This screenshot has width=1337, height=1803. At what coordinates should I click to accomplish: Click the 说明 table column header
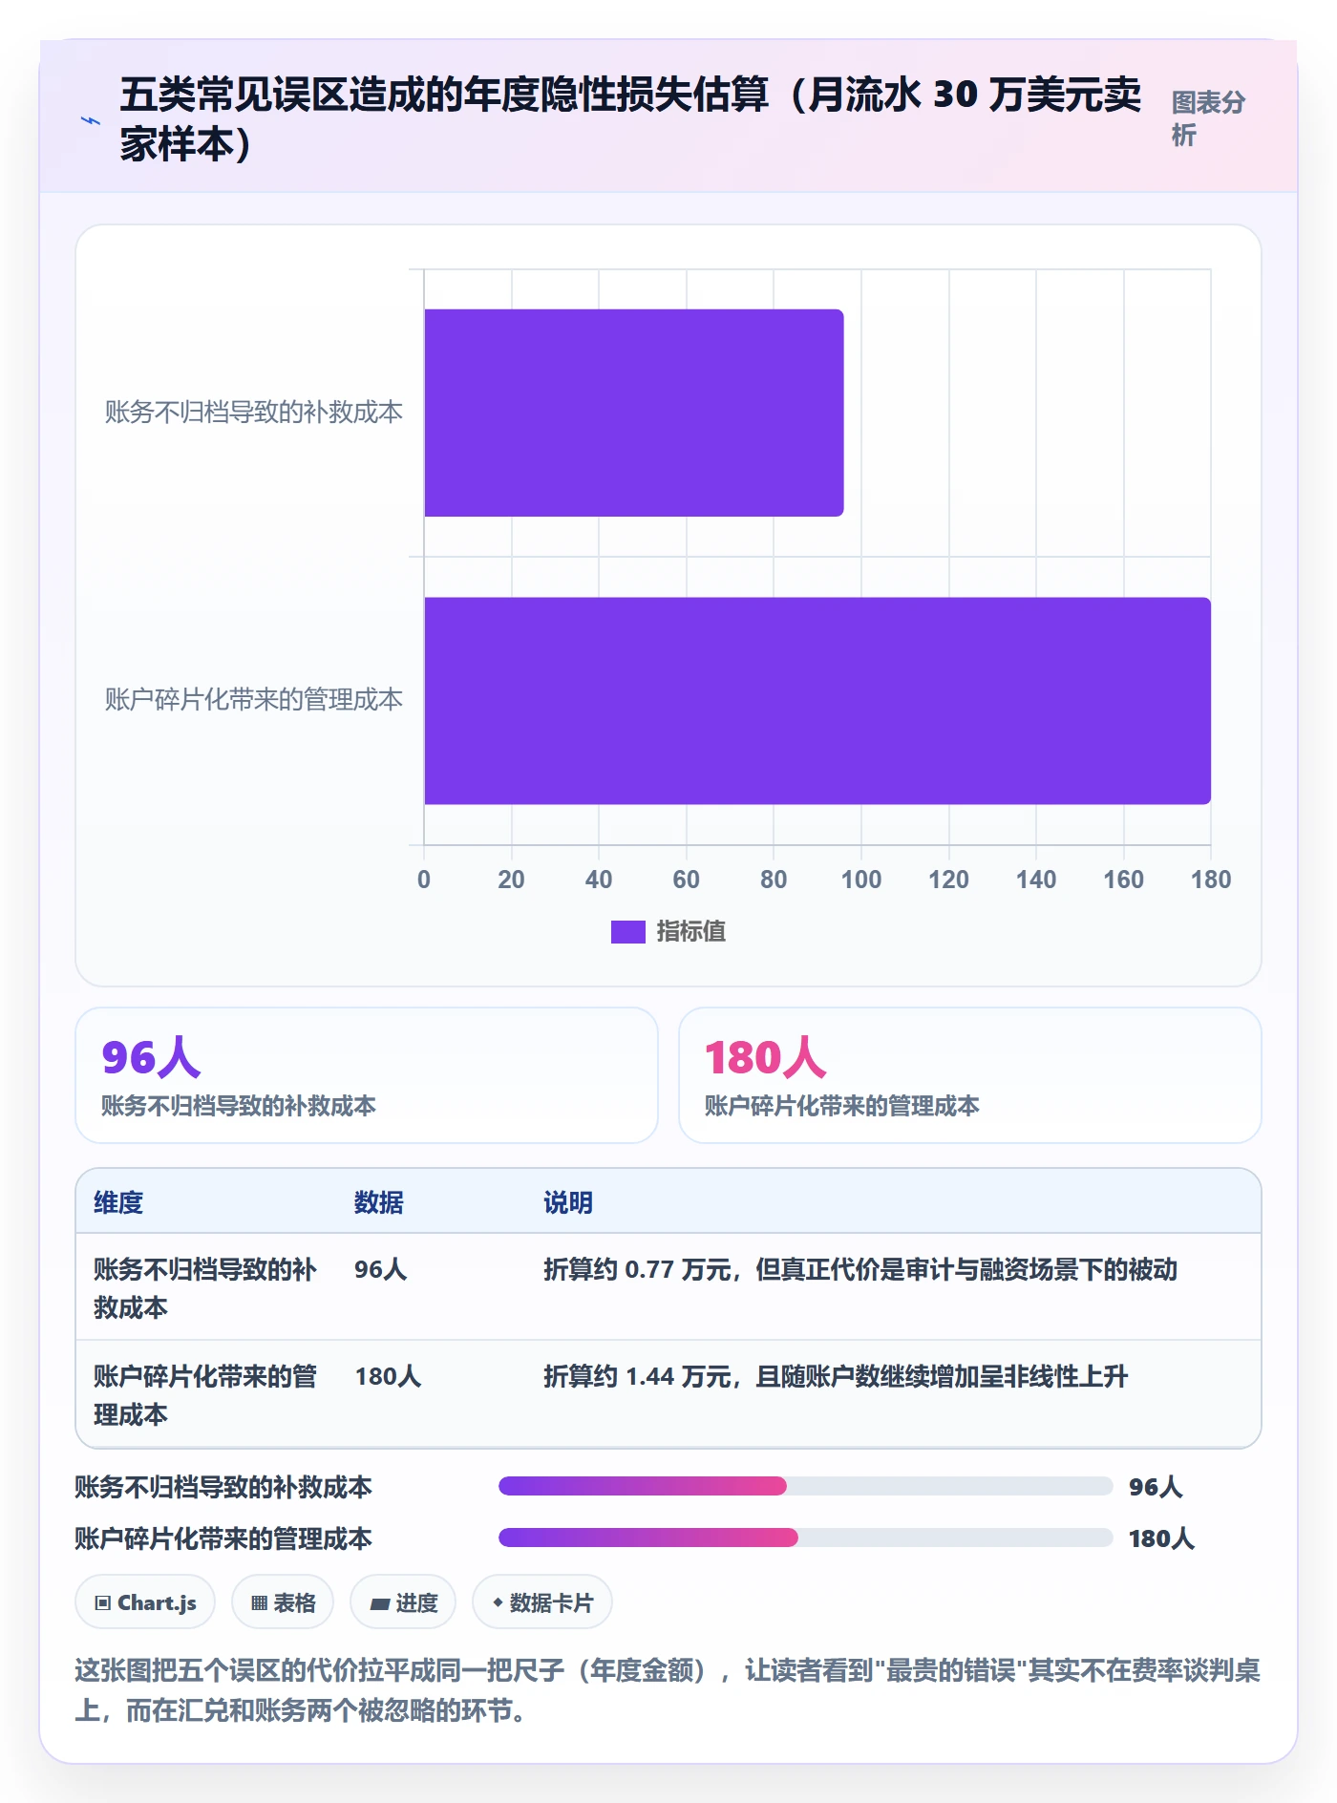(568, 1202)
